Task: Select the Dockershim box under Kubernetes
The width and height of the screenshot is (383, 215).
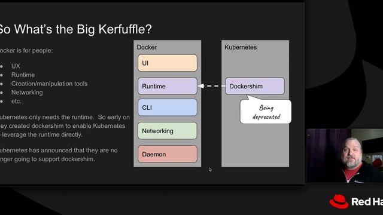Action: (255, 86)
